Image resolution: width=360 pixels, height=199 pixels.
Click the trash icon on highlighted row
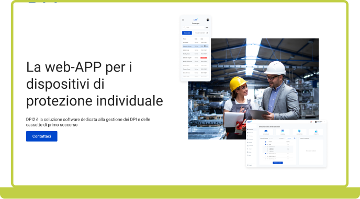pos(205,46)
